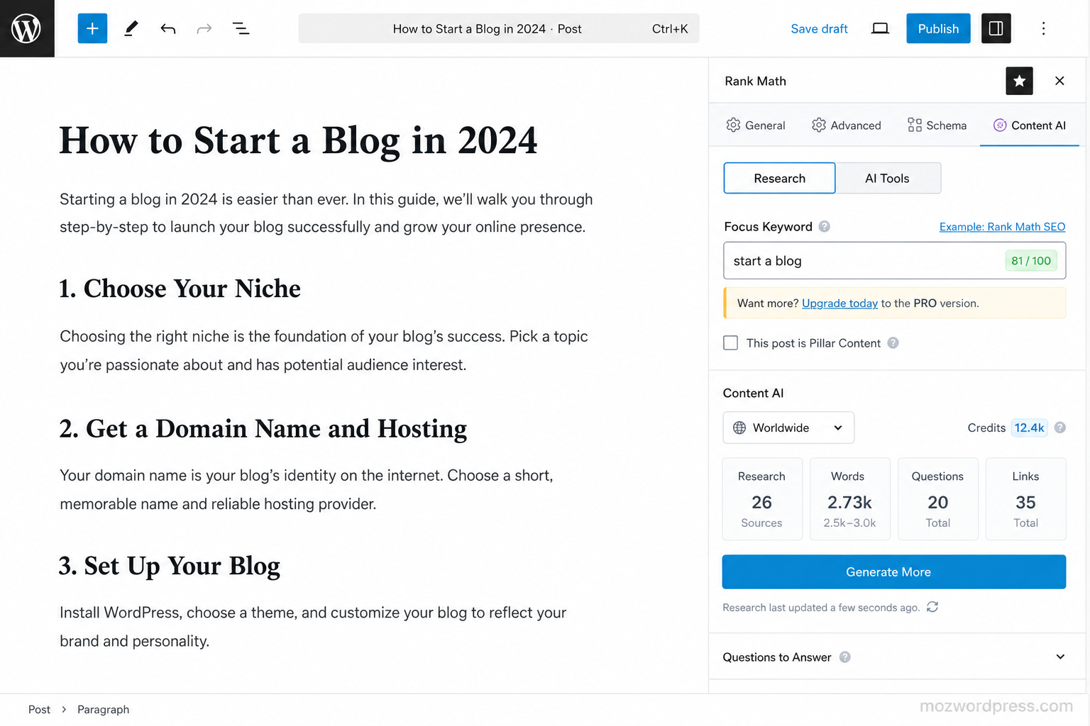Undo the last change
Screen dimensions: 1090x726
pos(167,28)
